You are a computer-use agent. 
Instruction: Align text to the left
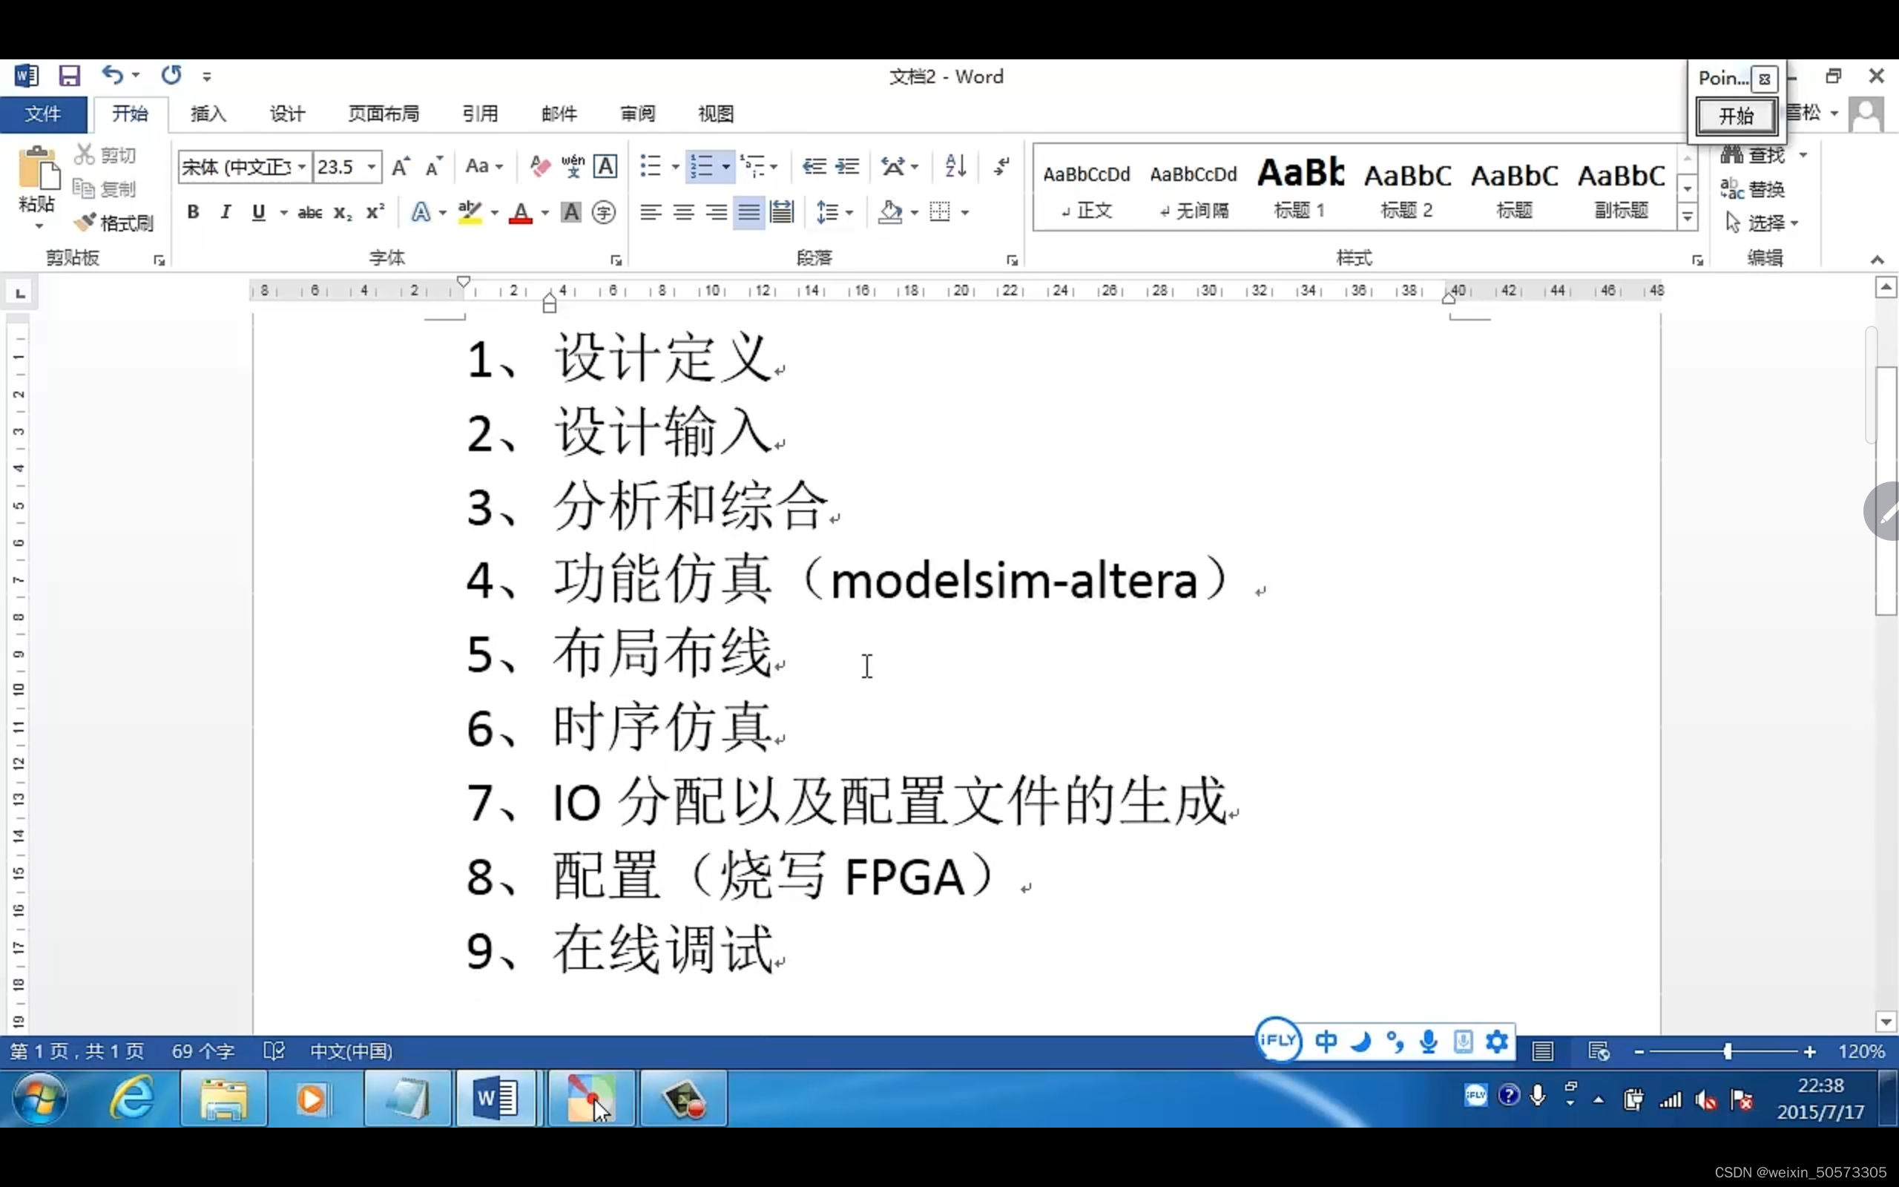point(651,212)
